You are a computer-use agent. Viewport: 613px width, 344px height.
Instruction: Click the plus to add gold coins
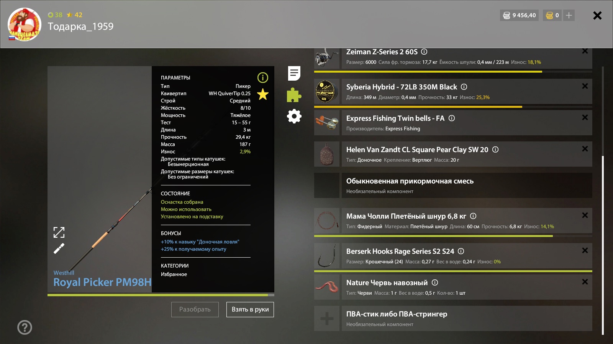click(569, 15)
